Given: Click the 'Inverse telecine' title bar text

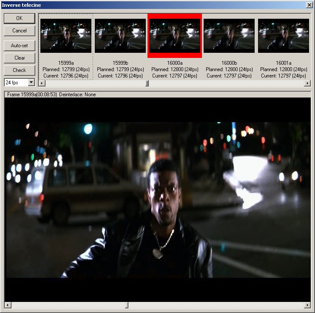Looking at the screenshot, I should point(21,5).
